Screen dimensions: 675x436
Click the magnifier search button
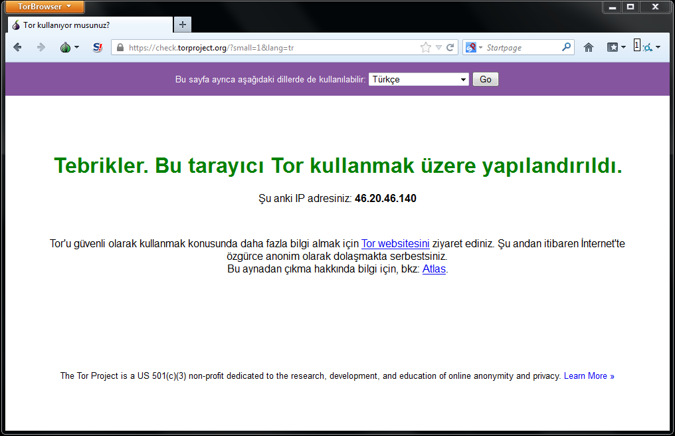tap(567, 47)
